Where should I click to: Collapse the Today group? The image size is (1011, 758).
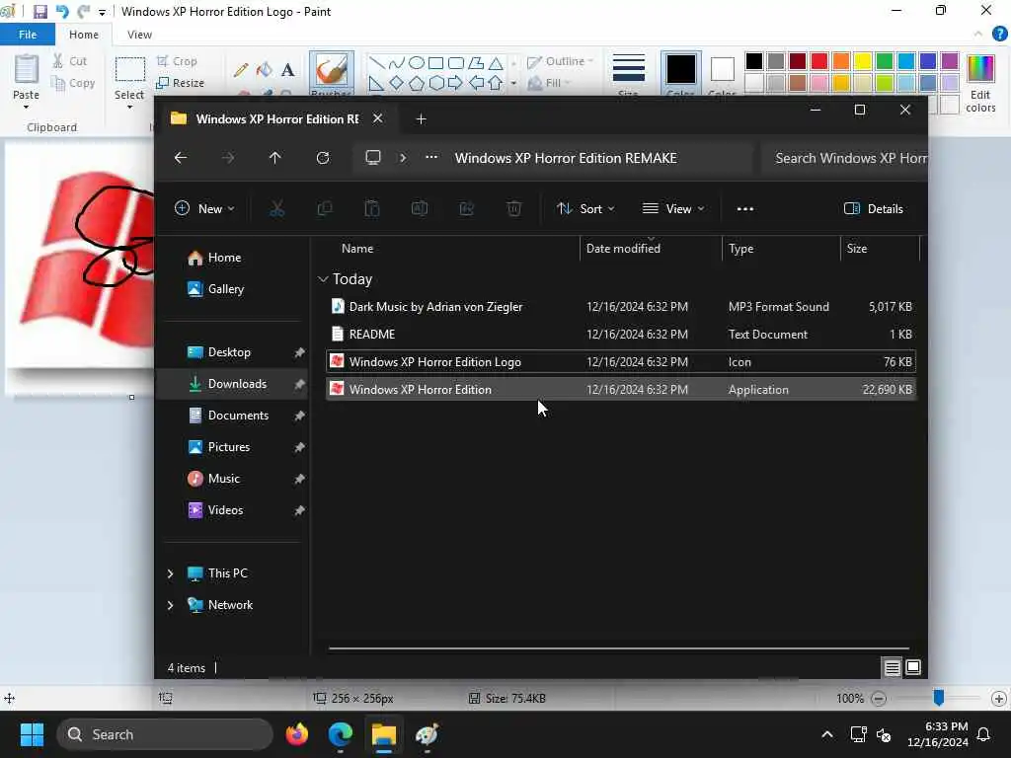323,279
